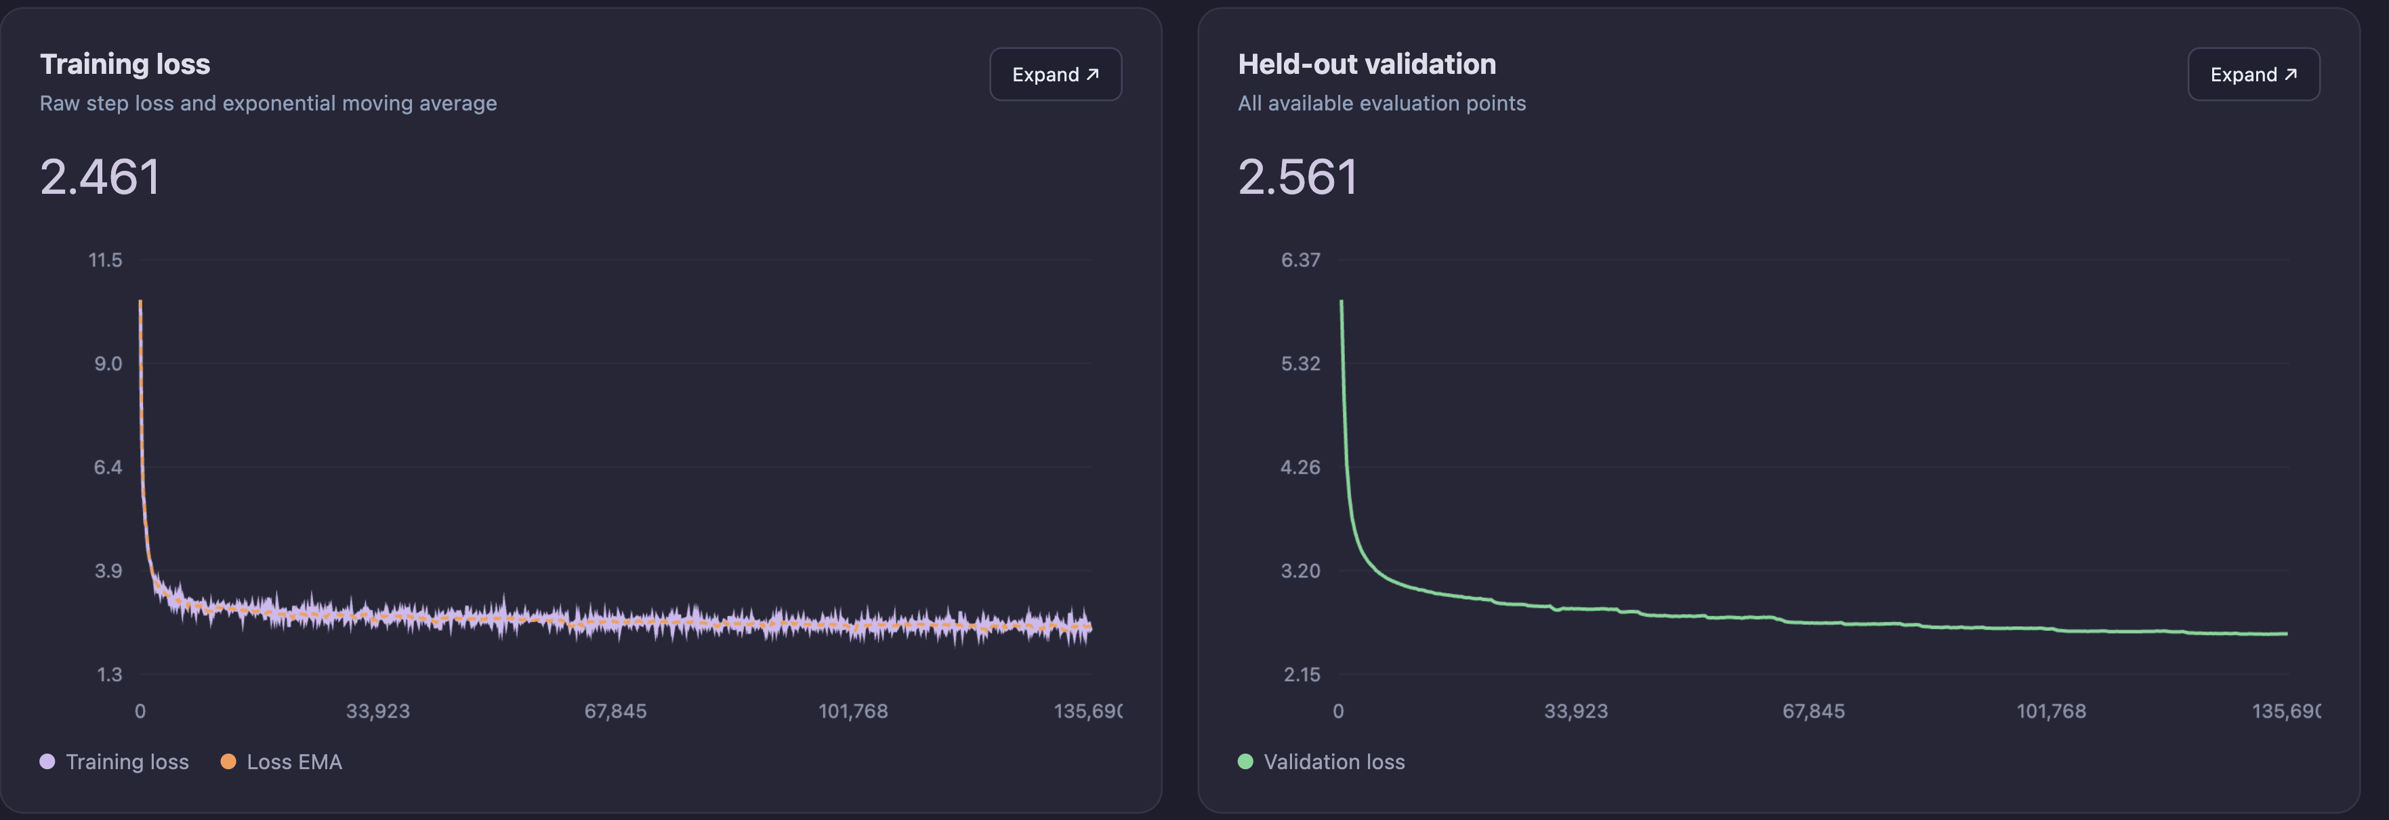Click the 1.3 y-axis label
The height and width of the screenshot is (820, 2389).
tap(108, 674)
